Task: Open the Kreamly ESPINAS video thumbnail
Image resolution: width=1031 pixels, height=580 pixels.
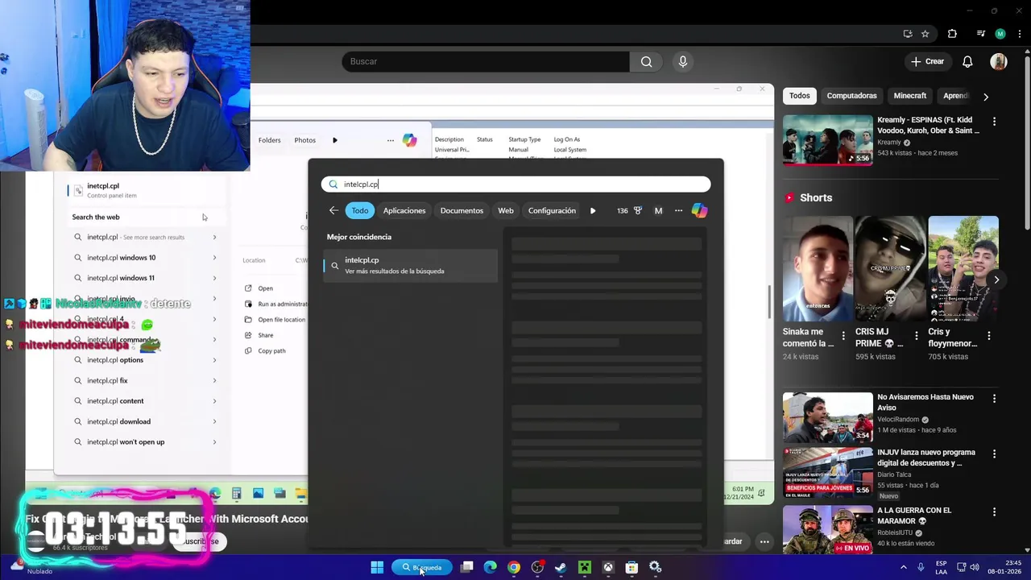Action: 827,140
